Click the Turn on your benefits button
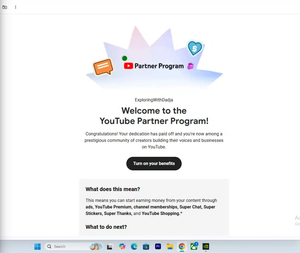Screen dimensions: 300x253 point(154,164)
